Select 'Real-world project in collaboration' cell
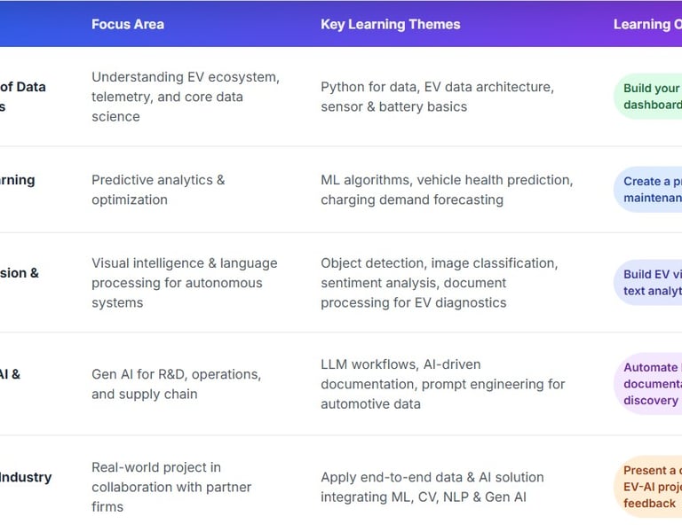Image resolution: width=682 pixels, height=532 pixels. coord(171,487)
